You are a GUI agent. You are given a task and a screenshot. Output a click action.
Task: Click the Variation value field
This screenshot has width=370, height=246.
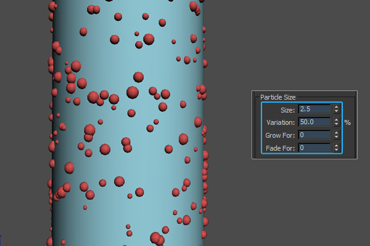click(x=314, y=122)
